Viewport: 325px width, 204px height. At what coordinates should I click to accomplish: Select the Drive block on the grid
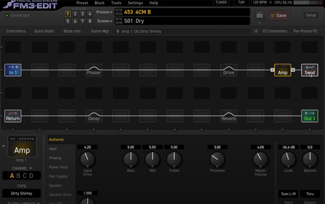coord(229,70)
